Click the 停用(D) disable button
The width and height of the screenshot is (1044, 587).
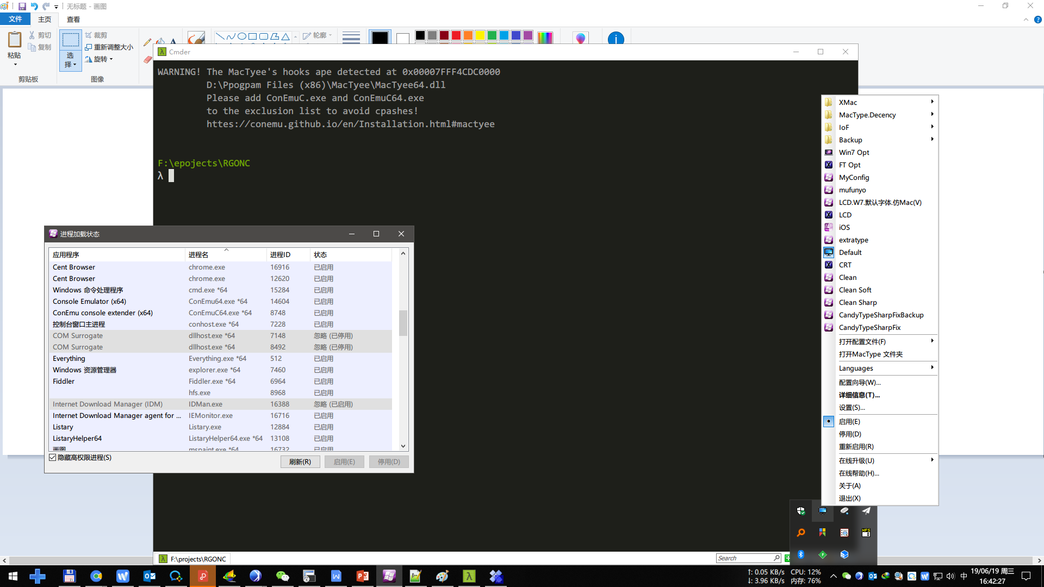(x=388, y=461)
